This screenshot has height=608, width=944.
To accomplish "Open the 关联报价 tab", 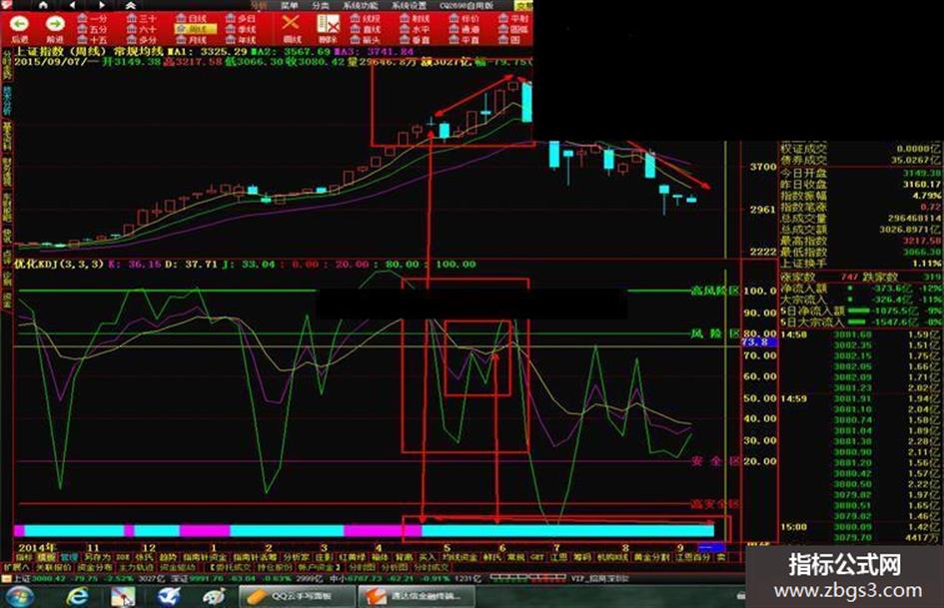I will click(54, 567).
